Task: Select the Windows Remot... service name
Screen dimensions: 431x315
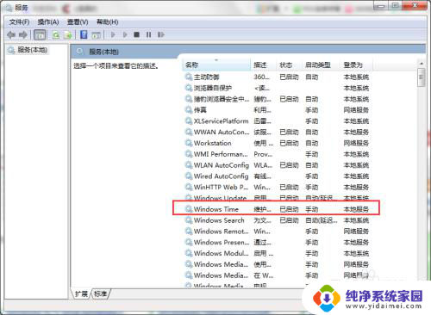Action: 222,231
